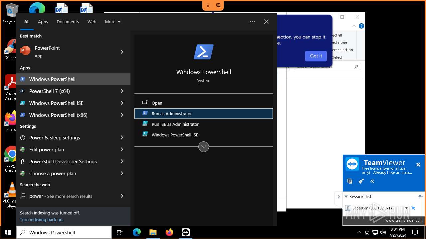Switch to Apps search tab

coord(43,22)
